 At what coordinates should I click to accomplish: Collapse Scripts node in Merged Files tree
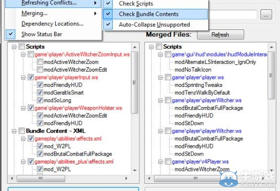point(151,47)
